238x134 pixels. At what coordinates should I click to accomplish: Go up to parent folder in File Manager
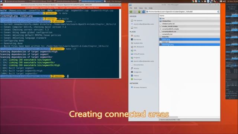click(139, 12)
